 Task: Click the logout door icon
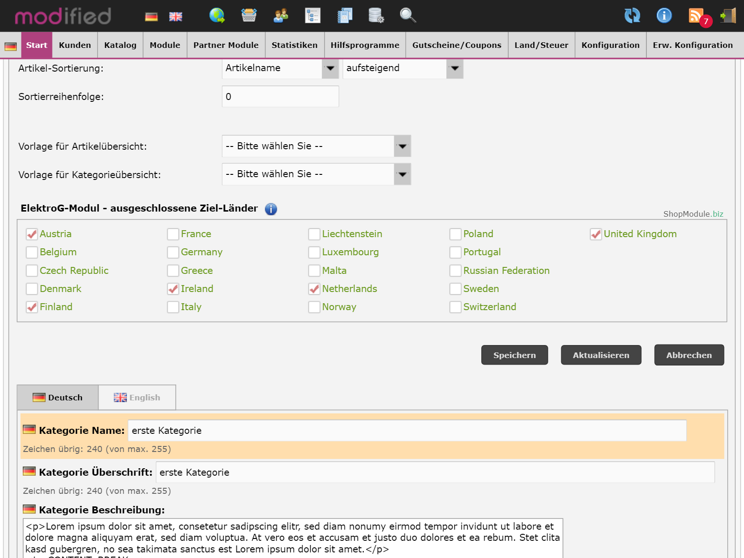(728, 16)
